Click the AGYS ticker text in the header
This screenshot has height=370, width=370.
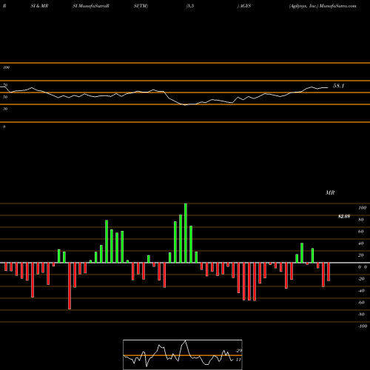[245, 6]
